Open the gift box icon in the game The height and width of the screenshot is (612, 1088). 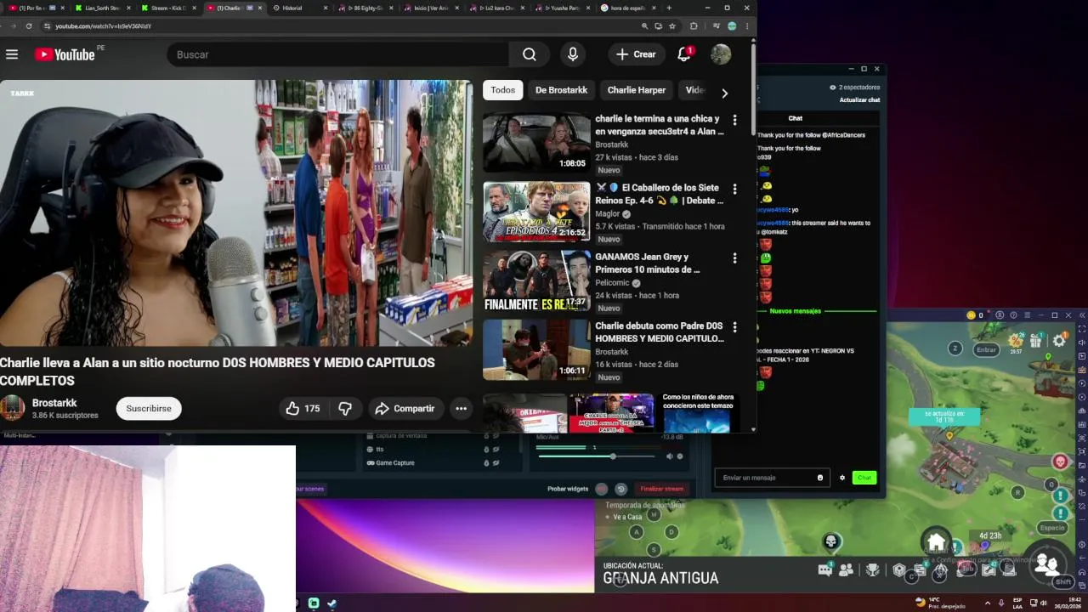(x=1035, y=341)
